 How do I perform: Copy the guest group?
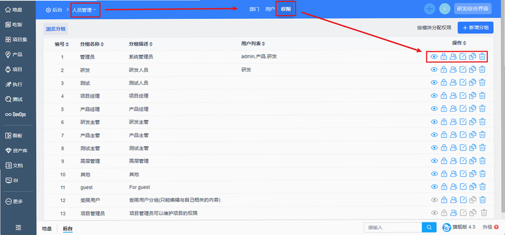point(472,186)
